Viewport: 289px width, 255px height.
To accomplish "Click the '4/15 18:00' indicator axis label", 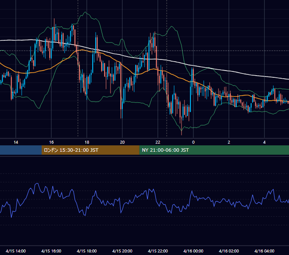I will pyautogui.click(x=87, y=251).
